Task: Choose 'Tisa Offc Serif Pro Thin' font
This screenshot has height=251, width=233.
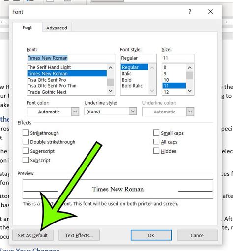Action: pos(67,86)
